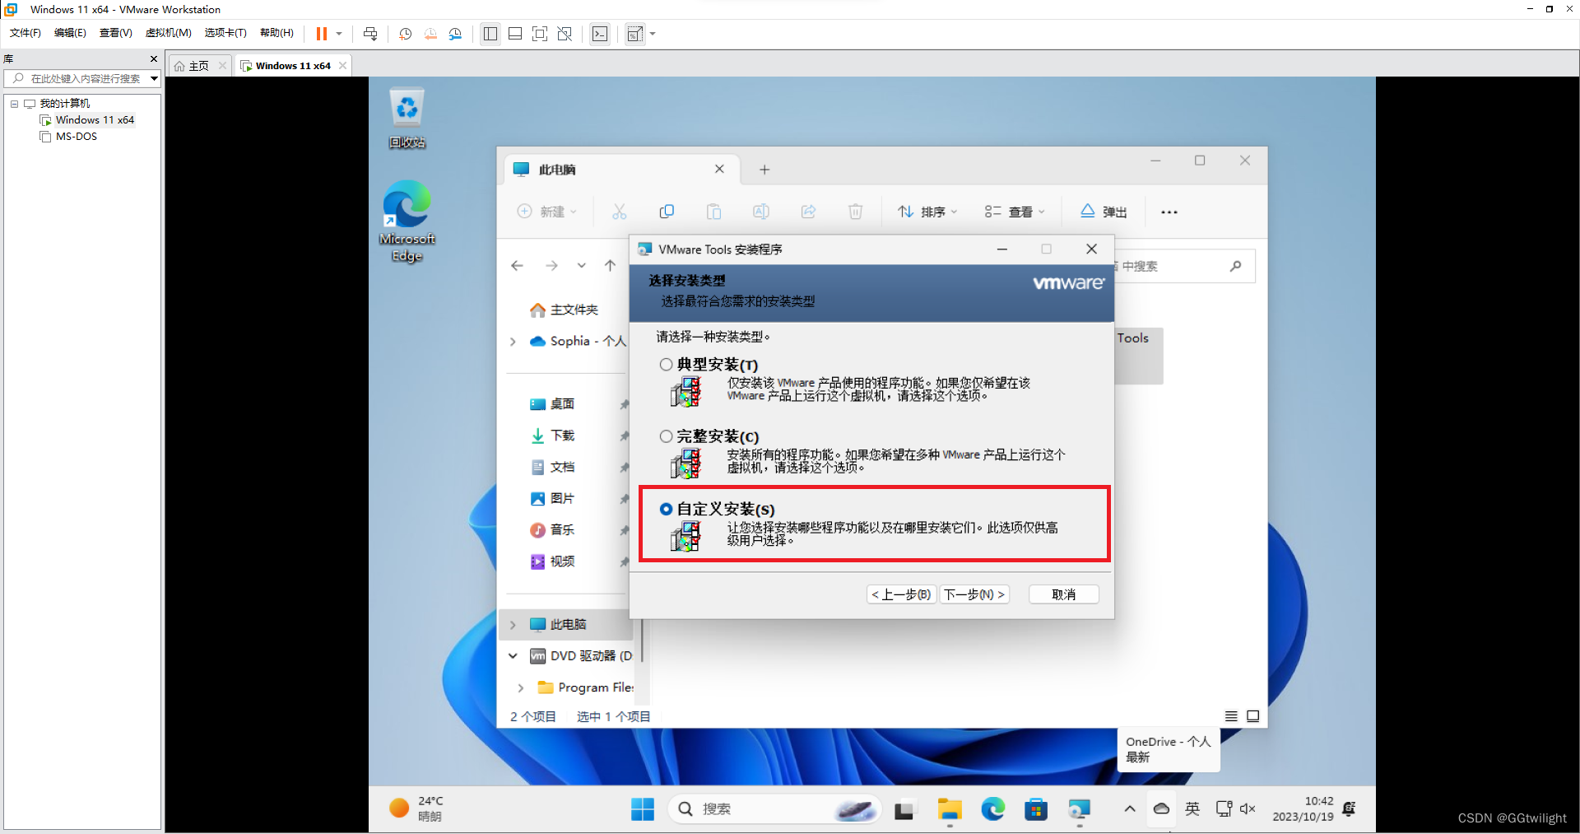Take a snapshot of the virtual machine

pyautogui.click(x=405, y=34)
